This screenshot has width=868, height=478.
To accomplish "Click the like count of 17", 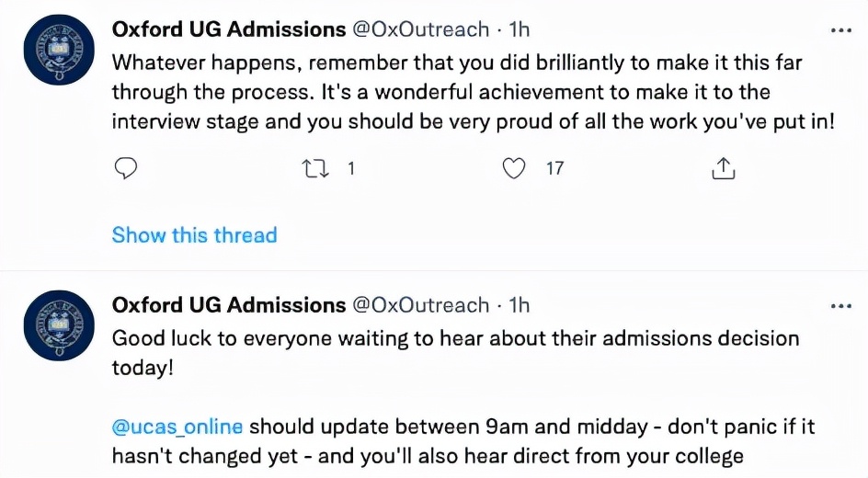I will point(554,169).
